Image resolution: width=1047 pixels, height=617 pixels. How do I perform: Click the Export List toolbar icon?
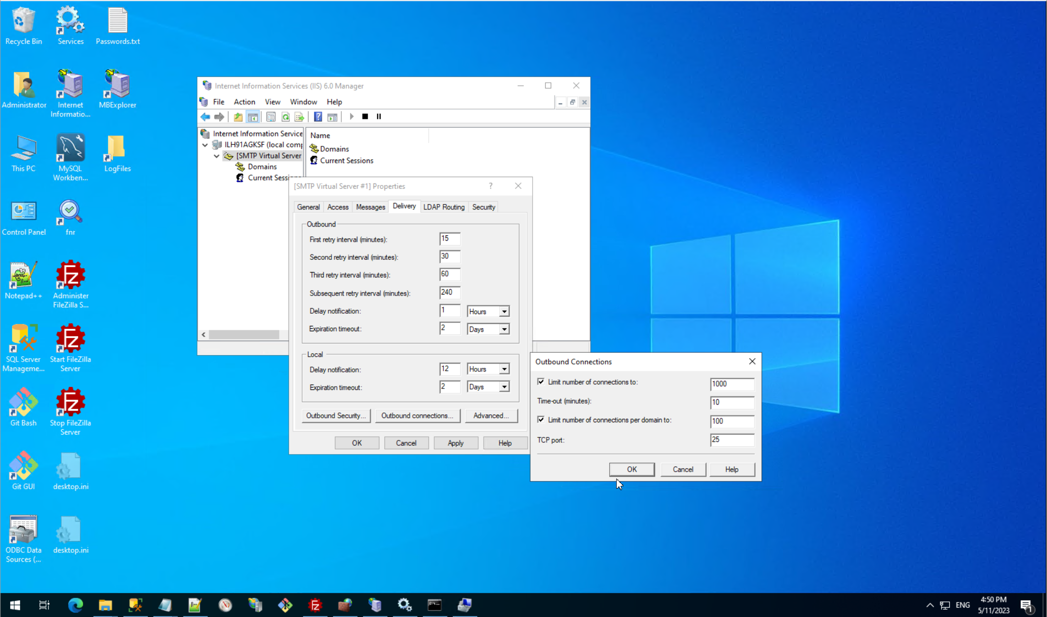[x=299, y=116]
